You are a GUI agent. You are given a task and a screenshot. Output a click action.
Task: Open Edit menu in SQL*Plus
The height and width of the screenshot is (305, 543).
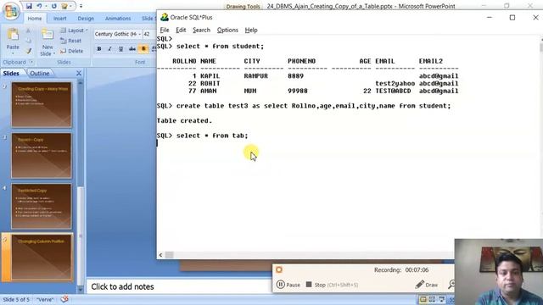click(181, 30)
